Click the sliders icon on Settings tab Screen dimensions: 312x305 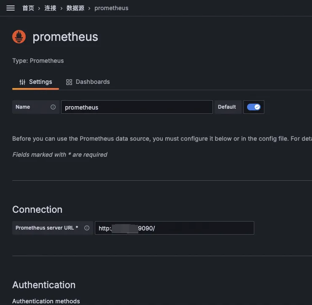[x=22, y=82]
